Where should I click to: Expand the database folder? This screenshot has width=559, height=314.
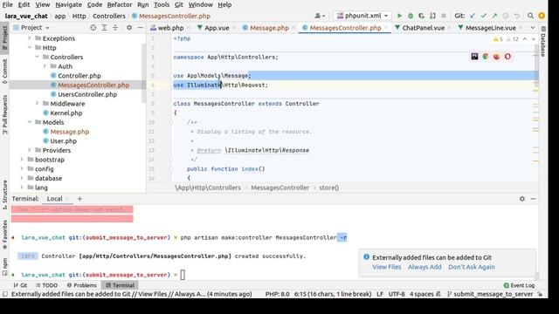(22, 178)
